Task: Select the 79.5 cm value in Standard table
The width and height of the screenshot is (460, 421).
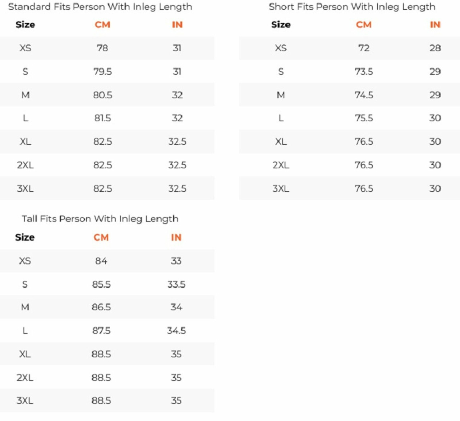Action: tap(102, 71)
